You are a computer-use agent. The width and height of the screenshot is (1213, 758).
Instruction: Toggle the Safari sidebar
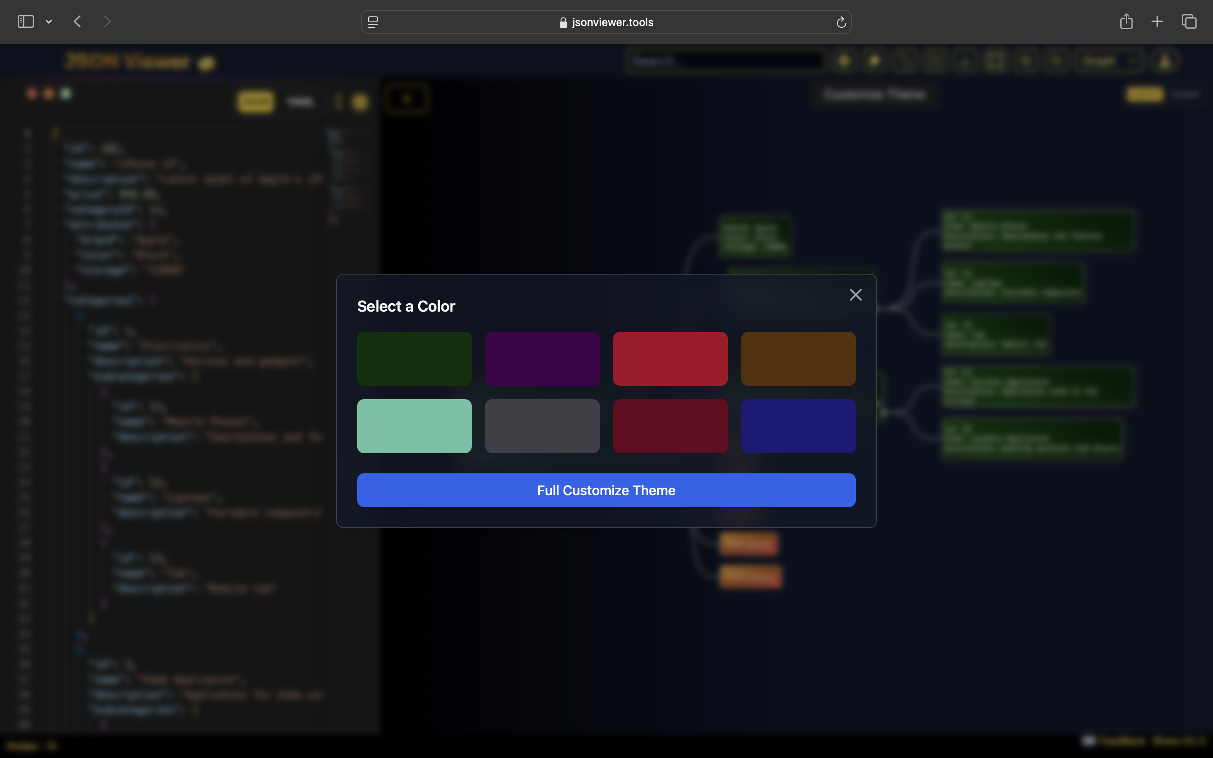(26, 21)
